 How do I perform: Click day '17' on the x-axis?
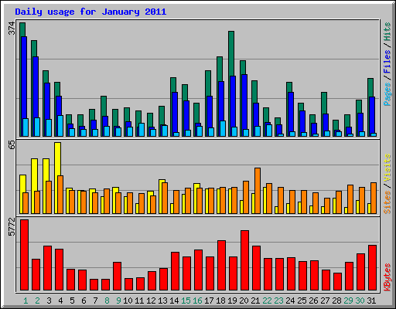(x=209, y=301)
